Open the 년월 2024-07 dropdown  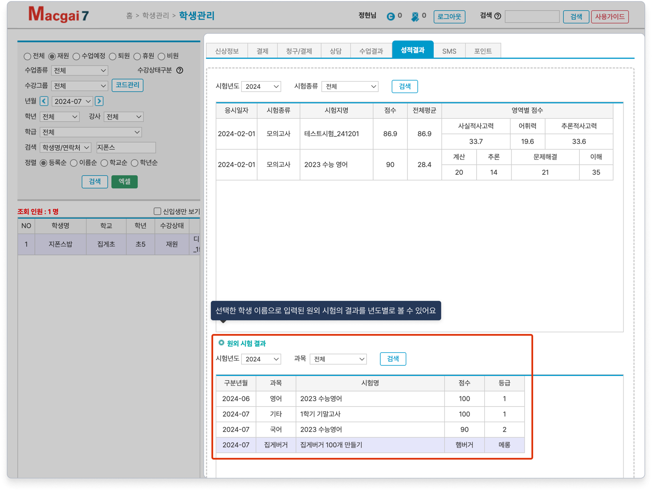[x=72, y=101]
